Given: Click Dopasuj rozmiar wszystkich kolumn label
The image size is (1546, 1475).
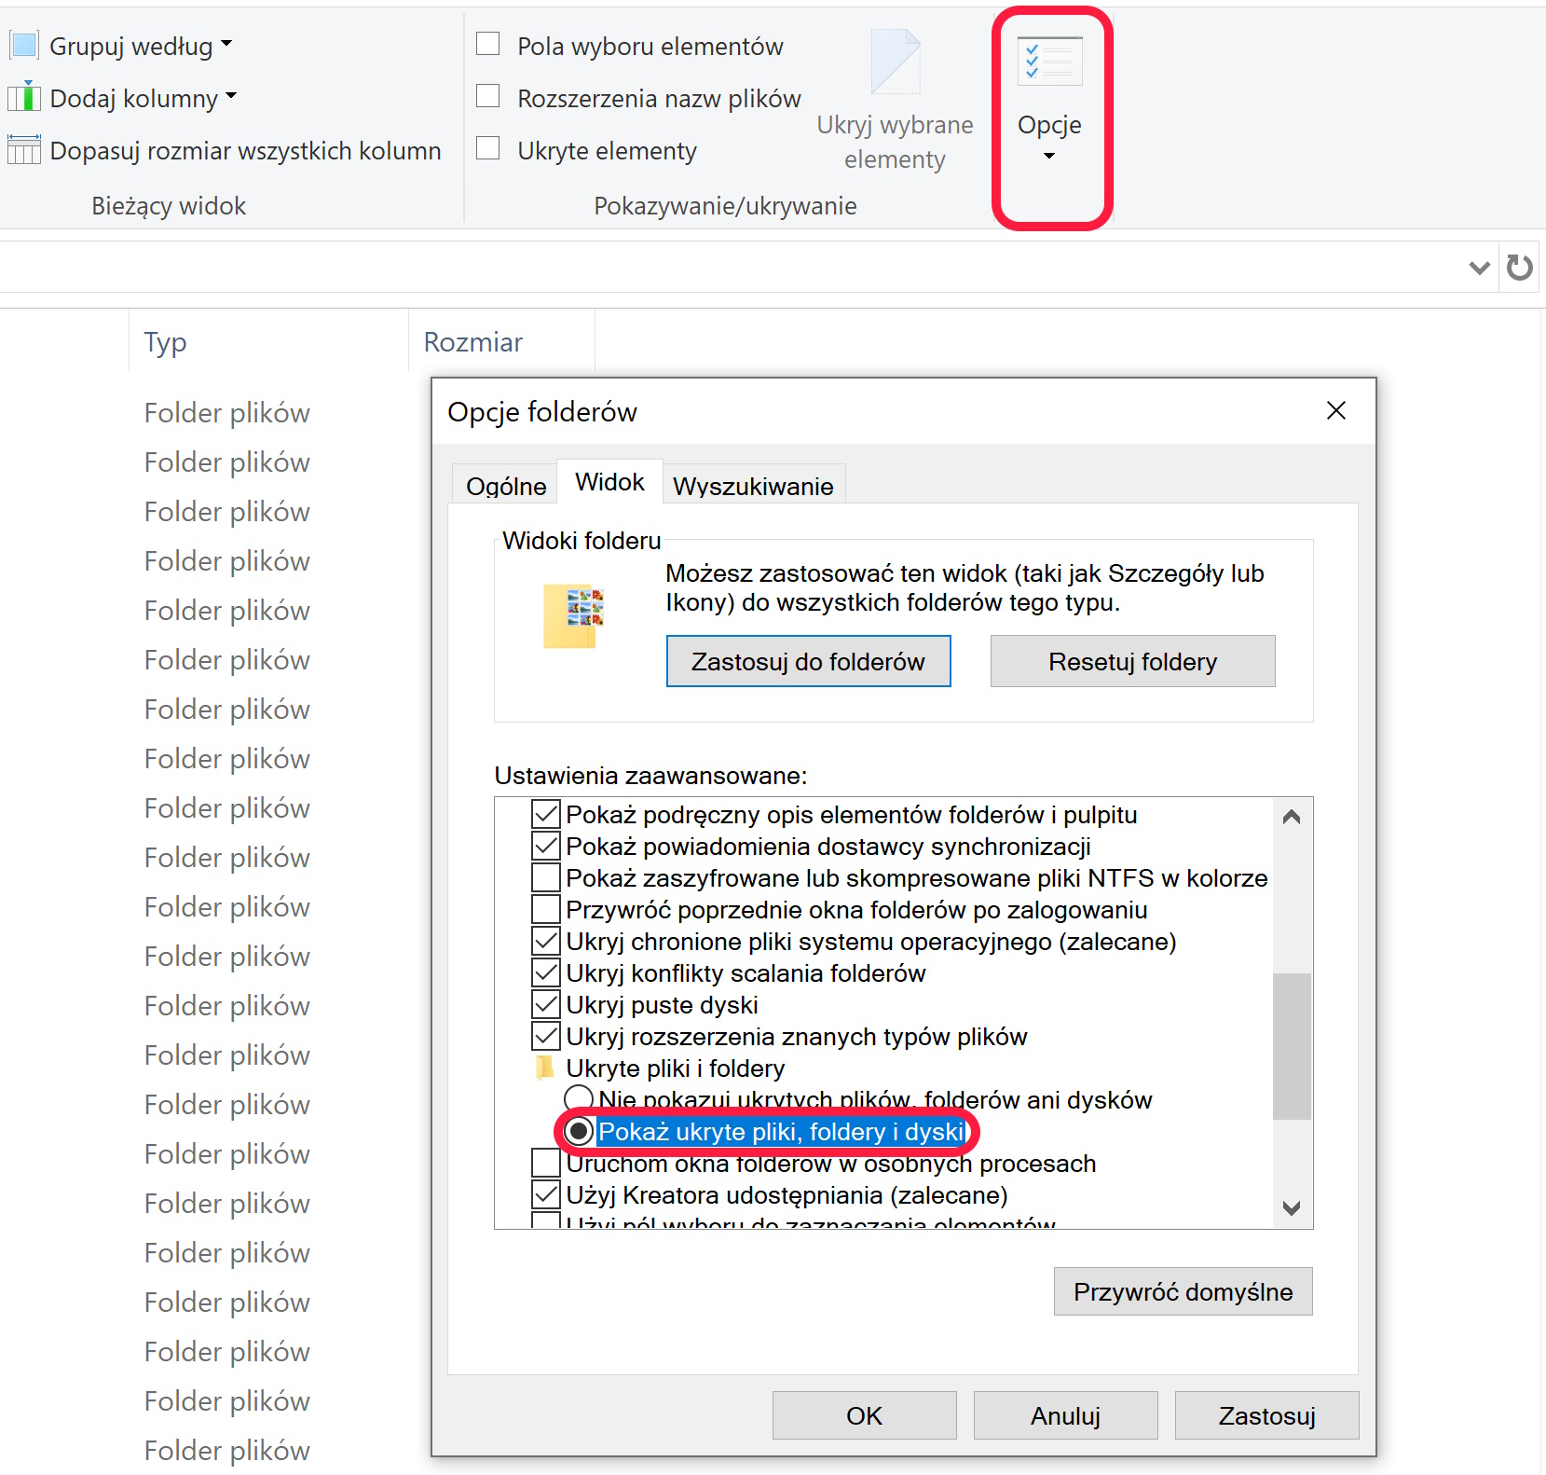Looking at the screenshot, I should pos(245,150).
